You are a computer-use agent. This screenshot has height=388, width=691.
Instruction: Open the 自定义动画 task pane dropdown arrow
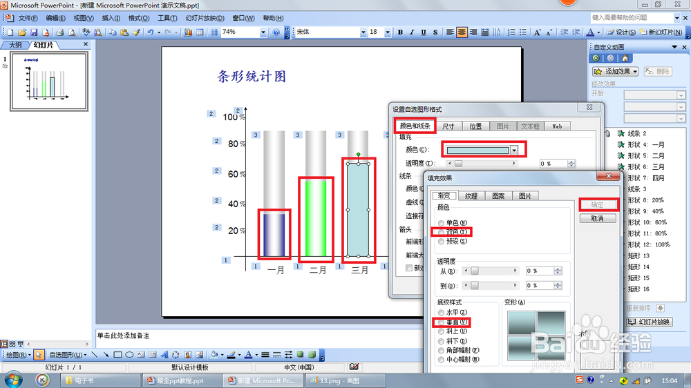pos(674,47)
